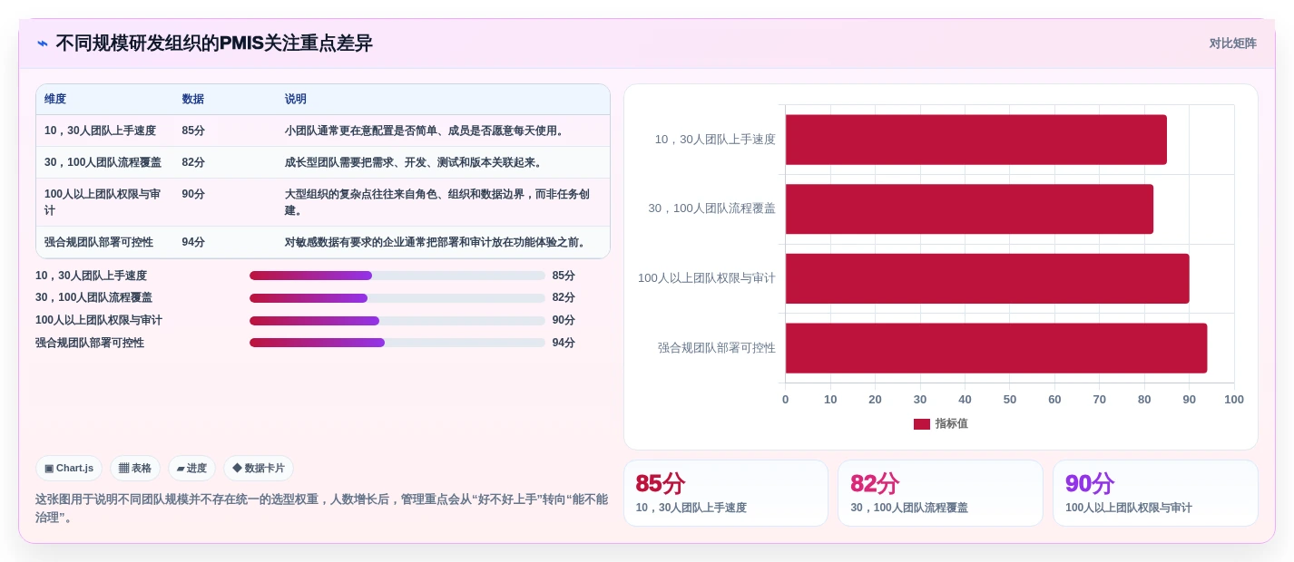Click the Chart.js tag chip

(x=69, y=469)
